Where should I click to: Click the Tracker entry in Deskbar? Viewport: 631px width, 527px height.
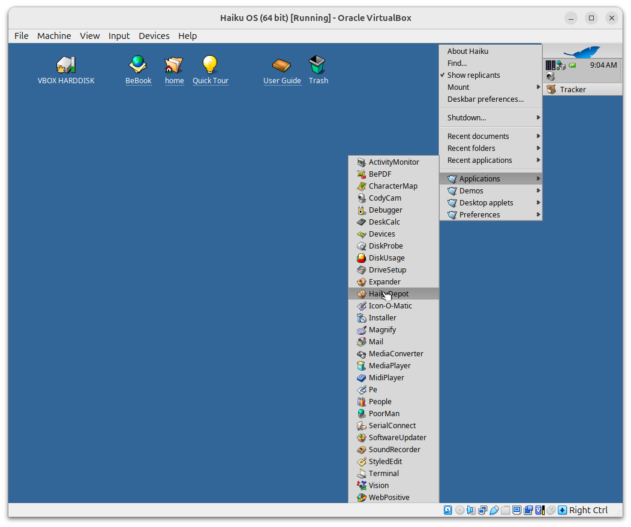tap(582, 90)
